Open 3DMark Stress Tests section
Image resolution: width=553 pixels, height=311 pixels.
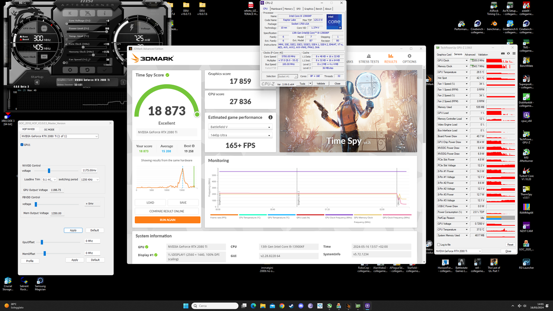click(369, 58)
